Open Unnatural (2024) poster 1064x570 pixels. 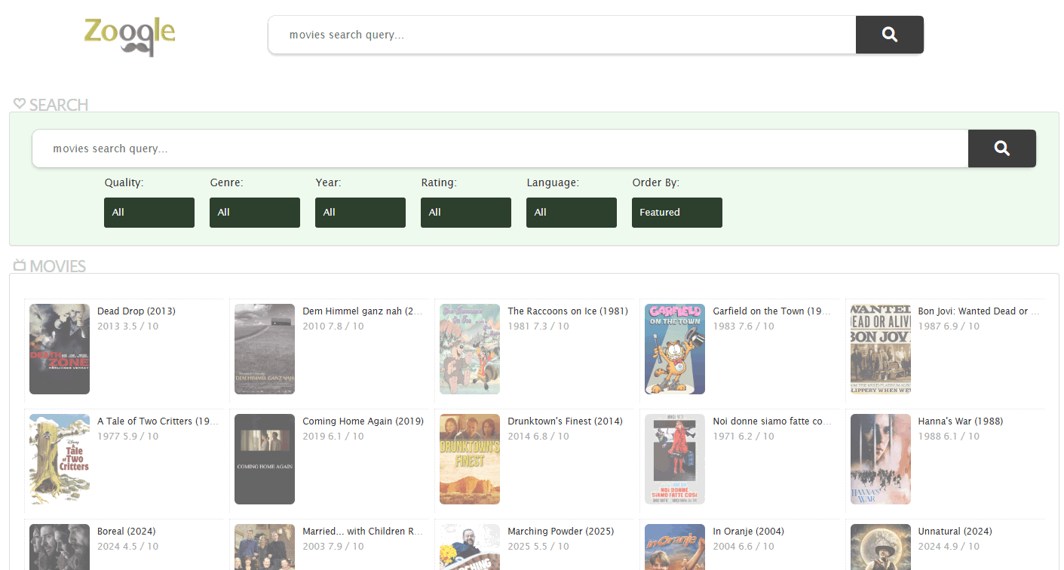pos(881,547)
